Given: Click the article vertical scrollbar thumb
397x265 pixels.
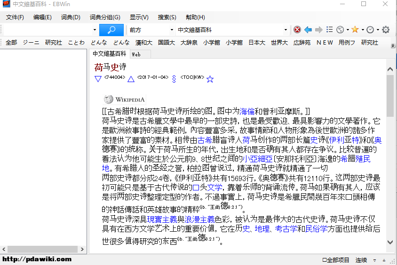Looking at the screenshot, I should [390, 95].
